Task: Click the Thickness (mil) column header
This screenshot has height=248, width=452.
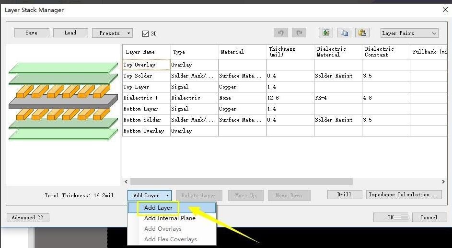Action: pyautogui.click(x=290, y=52)
